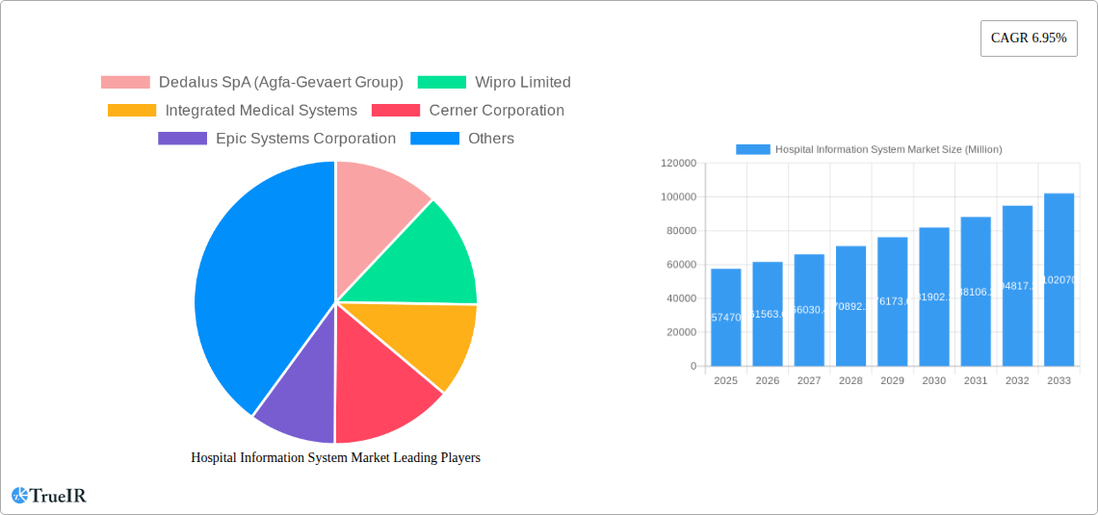Click the 2025 bar
Viewport: 1098px width, 515px height.
[x=725, y=317]
